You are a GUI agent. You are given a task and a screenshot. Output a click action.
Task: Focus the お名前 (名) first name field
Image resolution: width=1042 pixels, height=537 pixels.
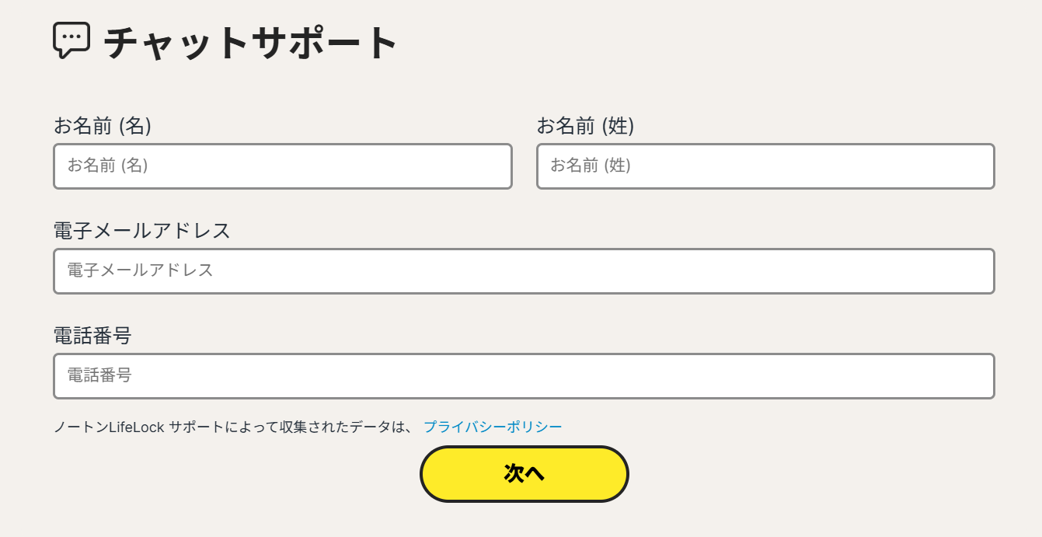coord(283,166)
